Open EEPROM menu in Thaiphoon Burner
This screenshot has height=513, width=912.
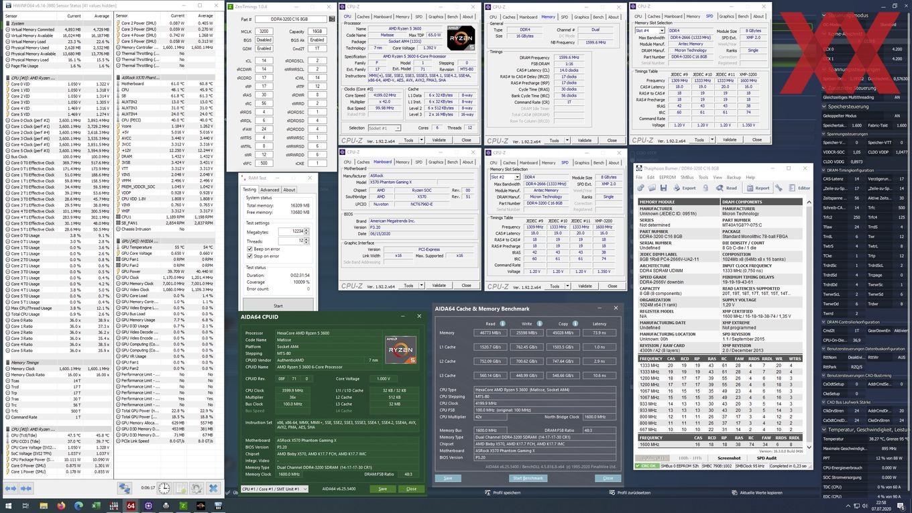pyautogui.click(x=667, y=178)
